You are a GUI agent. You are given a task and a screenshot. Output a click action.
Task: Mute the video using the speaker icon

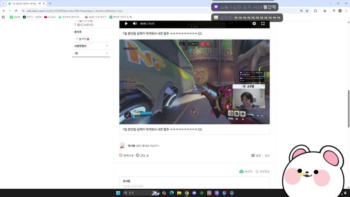click(135, 24)
